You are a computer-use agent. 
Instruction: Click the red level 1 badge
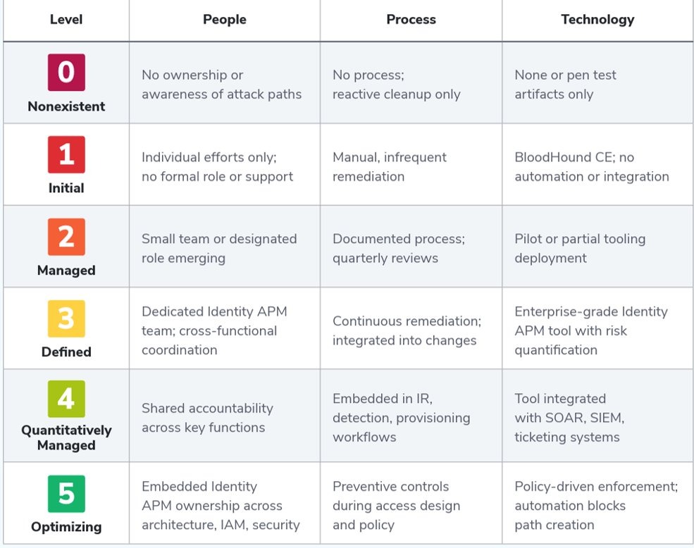[66, 154]
